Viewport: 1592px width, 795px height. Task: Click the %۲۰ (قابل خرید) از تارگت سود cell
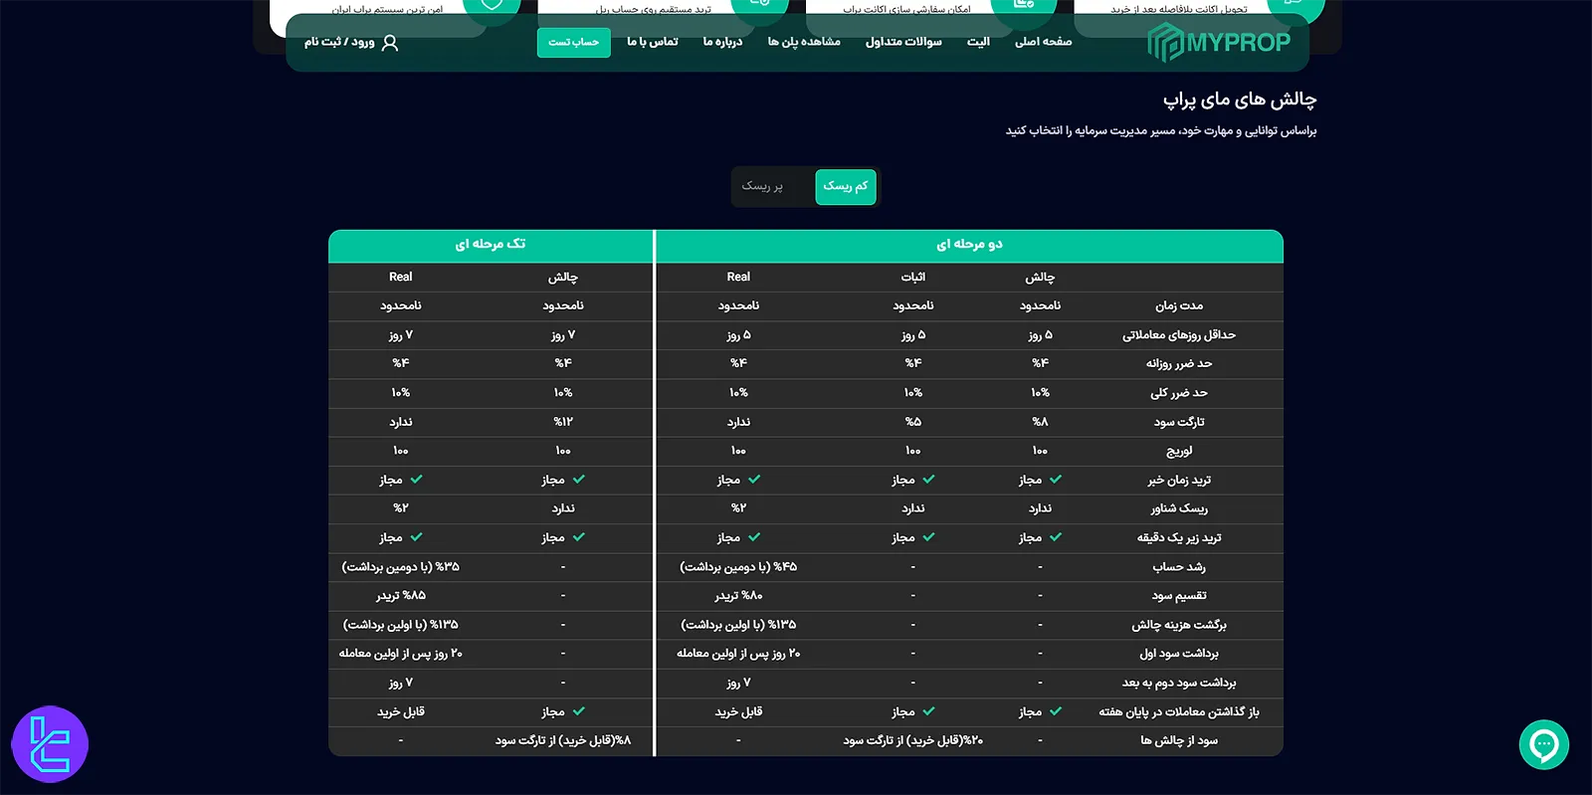coord(912,740)
